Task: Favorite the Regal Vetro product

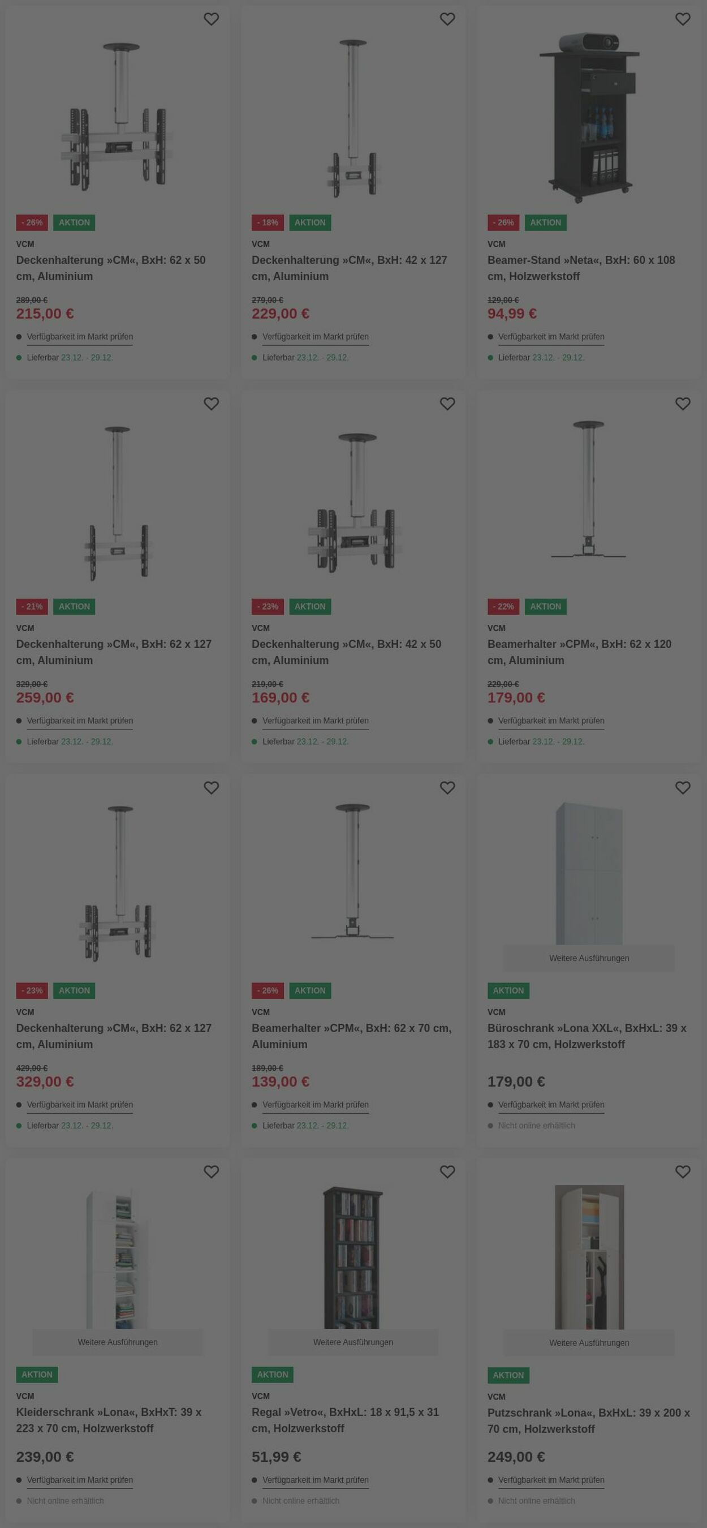Action: (x=447, y=1171)
